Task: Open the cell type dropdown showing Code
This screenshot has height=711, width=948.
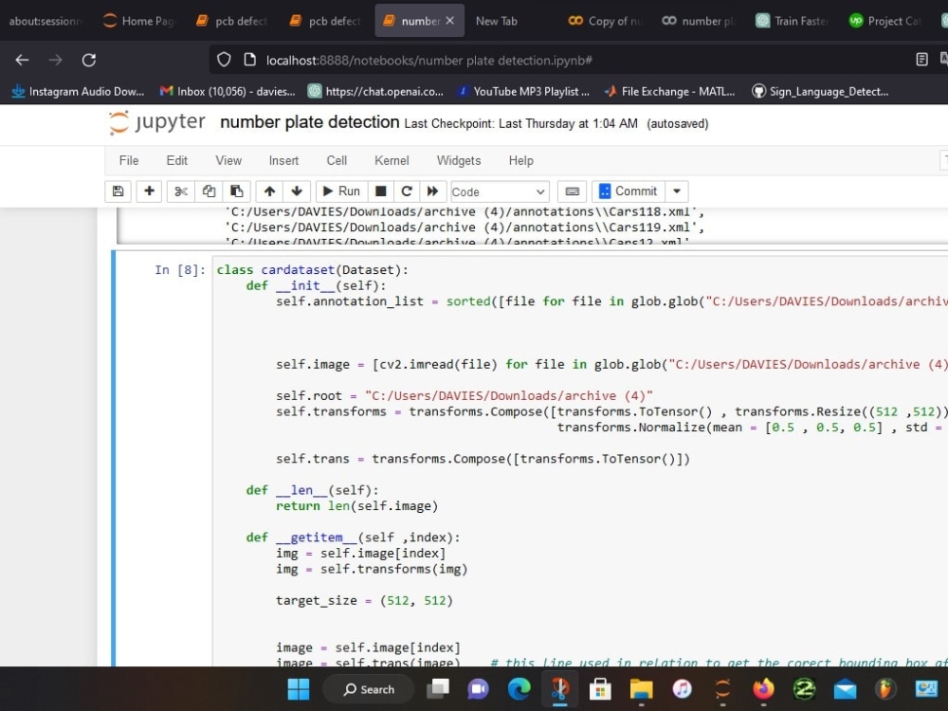Action: [499, 191]
